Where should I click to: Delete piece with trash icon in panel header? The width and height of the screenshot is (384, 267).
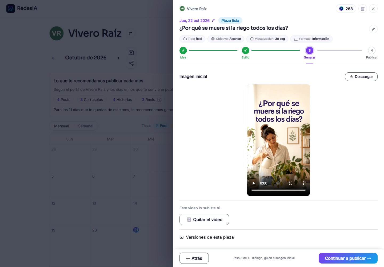pos(363,9)
